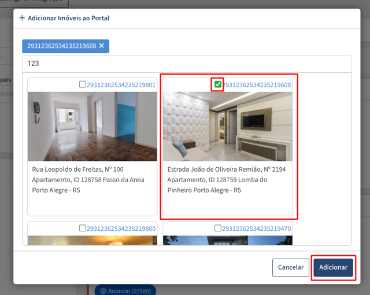This screenshot has height=295, width=370.
Task: Open the property link 29312362534235219800
Action: pyautogui.click(x=121, y=228)
